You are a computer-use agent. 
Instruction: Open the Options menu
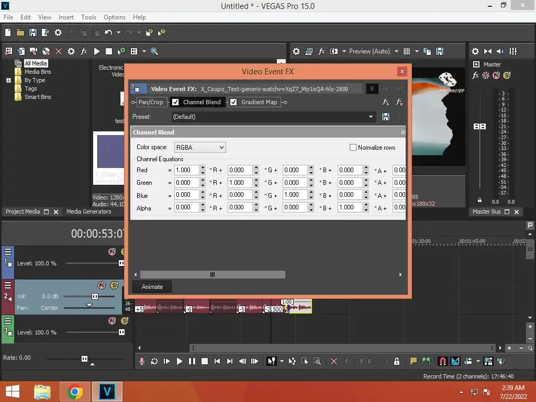tap(115, 17)
